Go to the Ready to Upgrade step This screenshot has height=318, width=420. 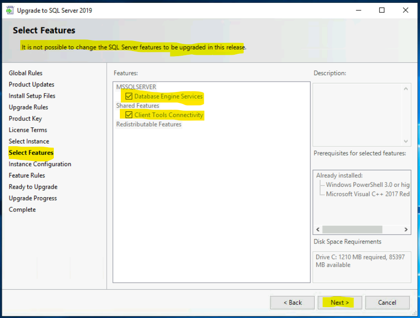[x=33, y=187]
